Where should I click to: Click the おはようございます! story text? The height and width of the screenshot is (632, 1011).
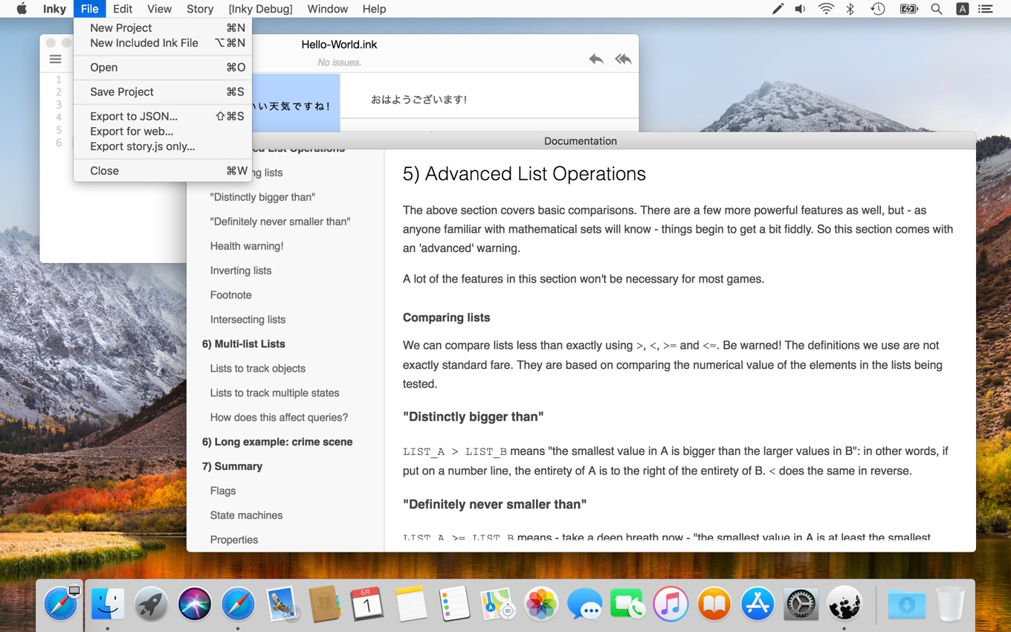pyautogui.click(x=419, y=100)
